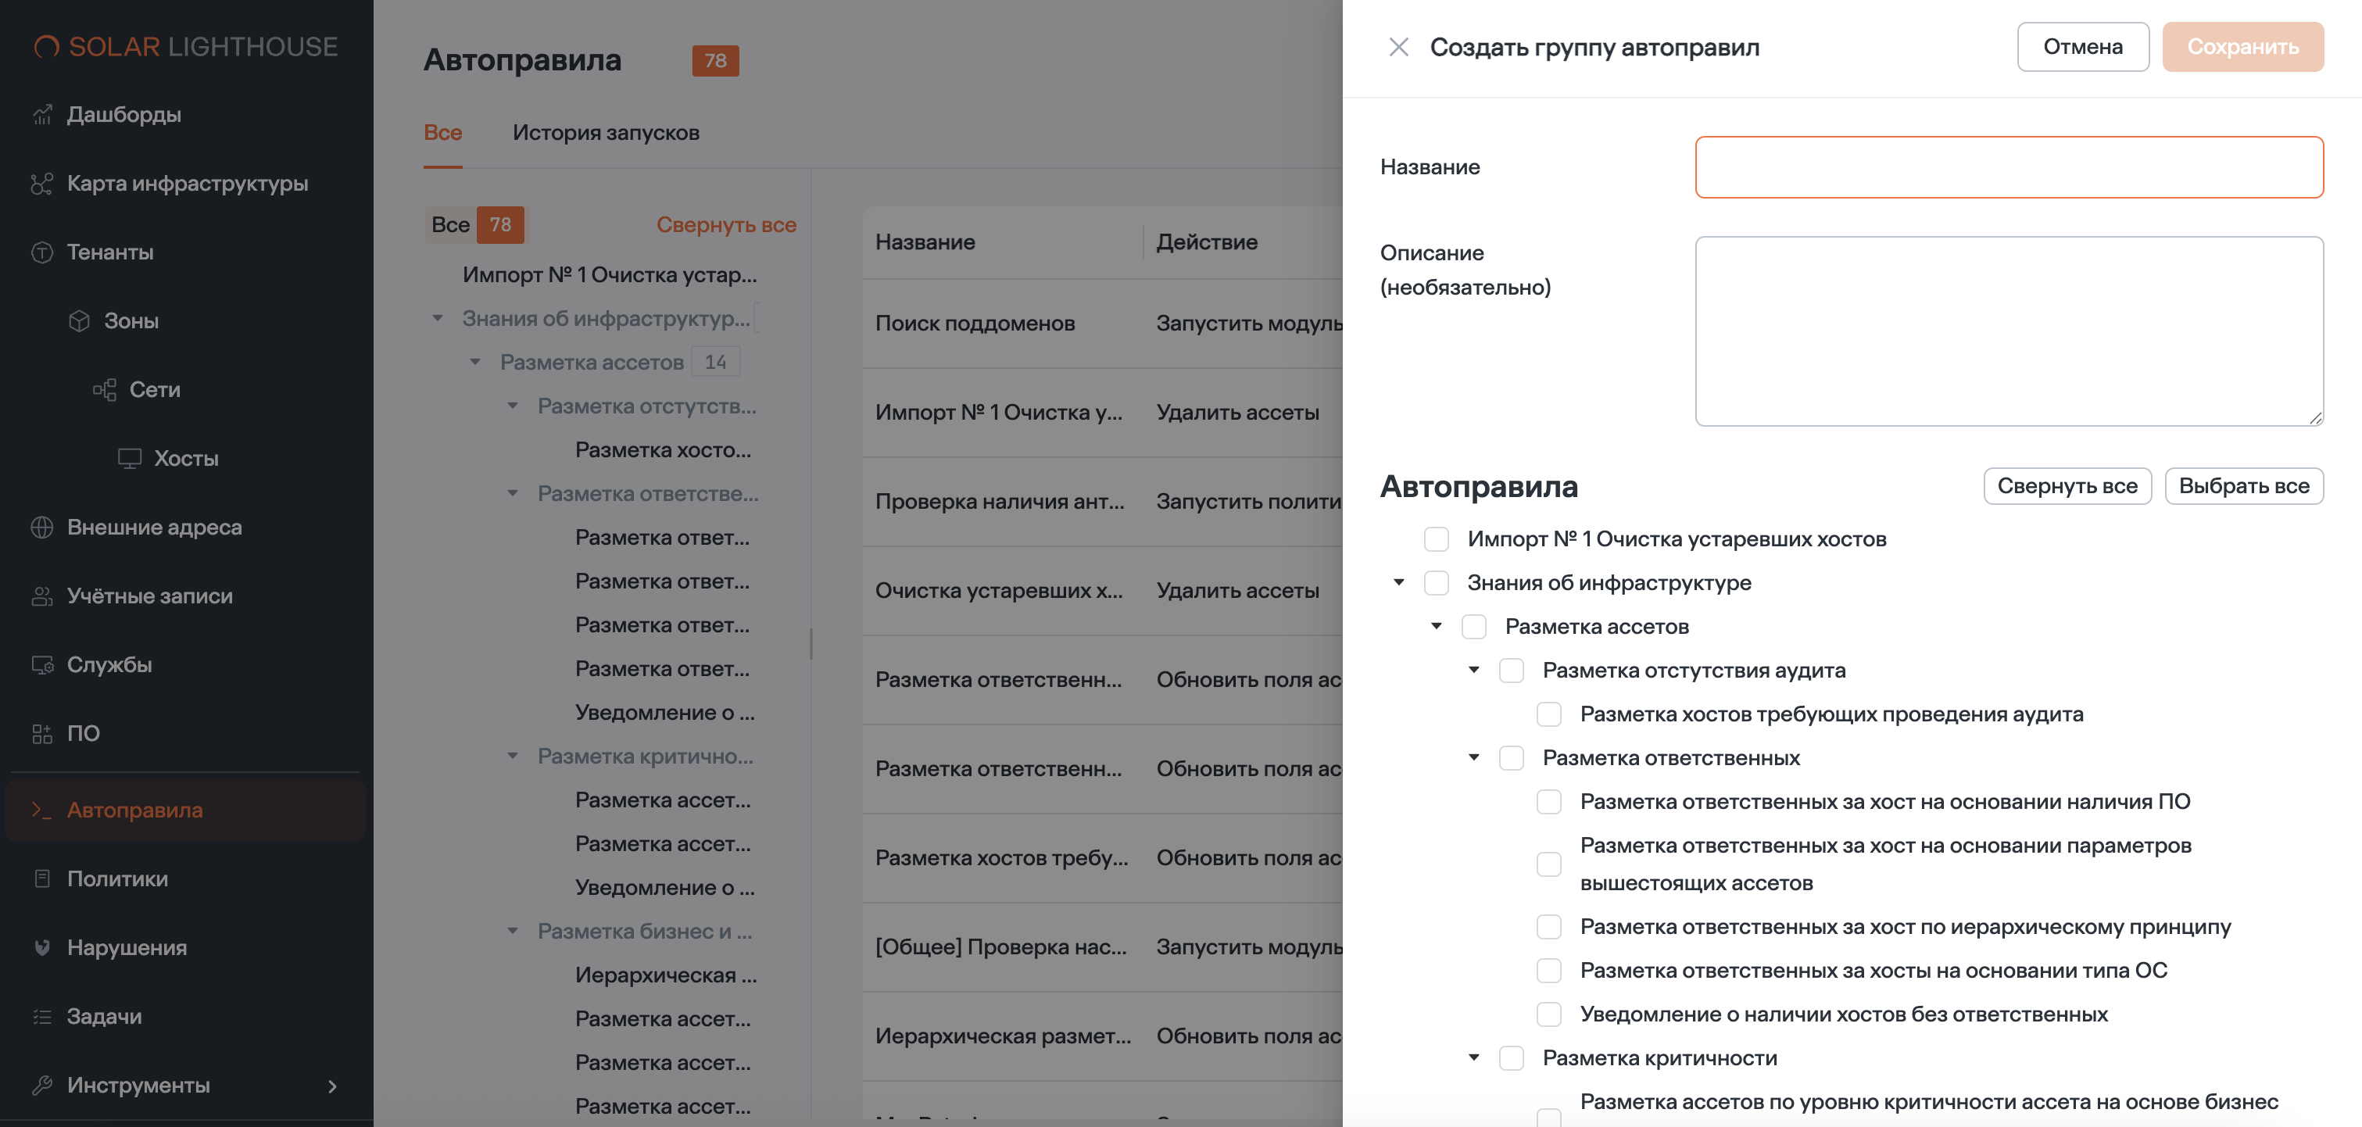Screen dimensions: 2362x1127
Task: Click the Политики document icon
Action: [42, 878]
